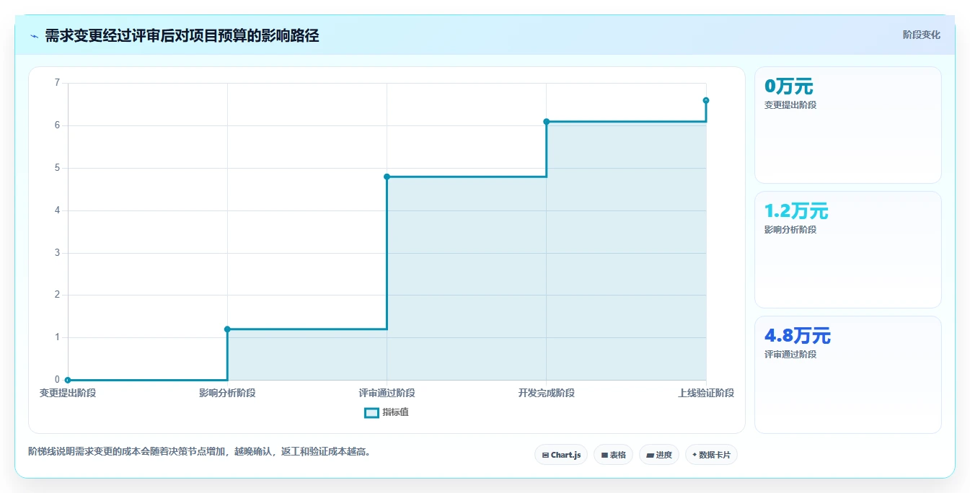Select the 数据卡片 tag chip
The height and width of the screenshot is (493, 970).
[x=711, y=455]
